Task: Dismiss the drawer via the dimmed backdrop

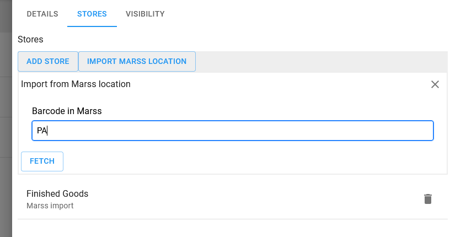Action: point(6,118)
